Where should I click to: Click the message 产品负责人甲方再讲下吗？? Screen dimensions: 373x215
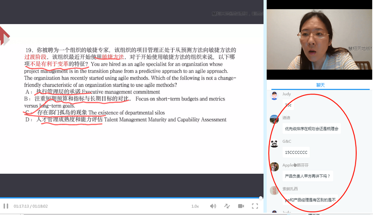click(x=307, y=176)
